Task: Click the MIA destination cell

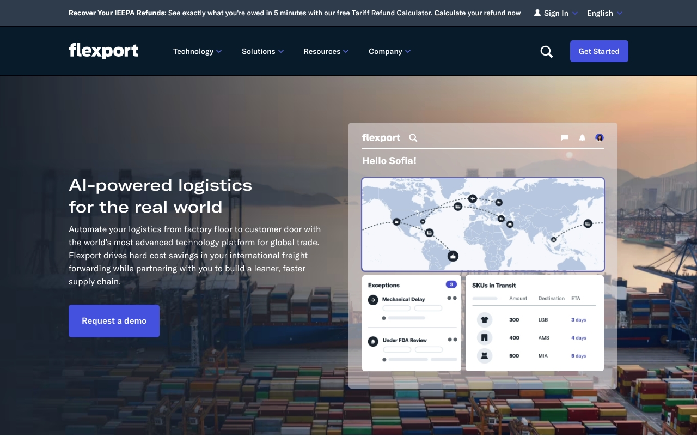Action: pyautogui.click(x=543, y=356)
